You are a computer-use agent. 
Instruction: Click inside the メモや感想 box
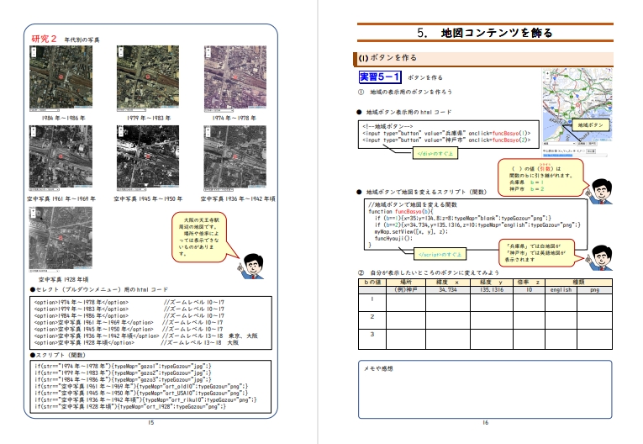click(485, 390)
